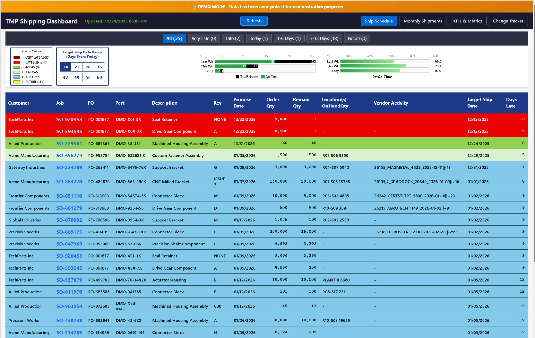
Task: Enable the Future (3) filter
Action: (x=357, y=38)
